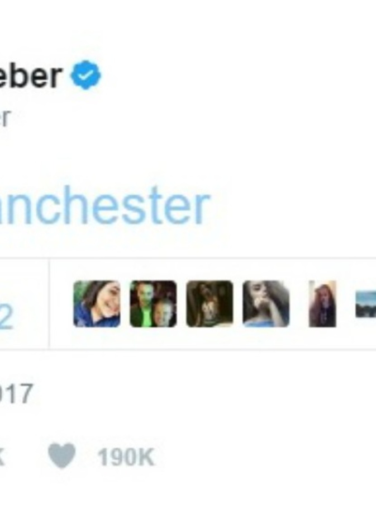
Task: Open avatar of smiling woman in blue top
Action: point(97,304)
